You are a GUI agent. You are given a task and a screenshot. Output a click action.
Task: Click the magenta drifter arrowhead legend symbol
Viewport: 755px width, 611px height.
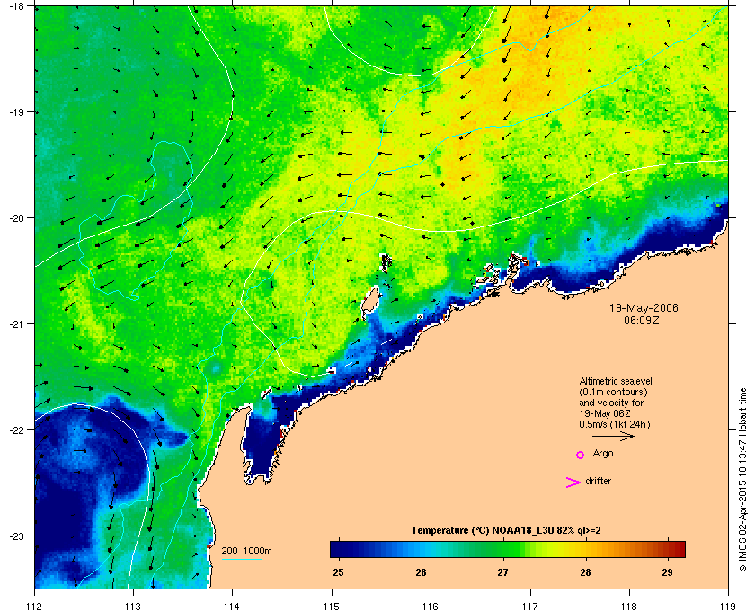coord(573,483)
